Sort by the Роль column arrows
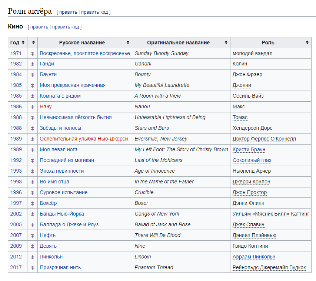This screenshot has height=281, width=316. click(x=307, y=43)
